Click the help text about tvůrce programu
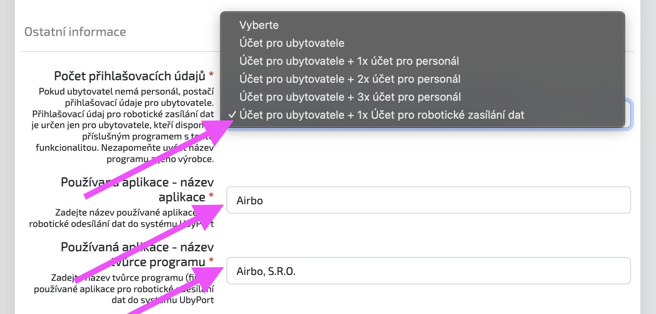The width and height of the screenshot is (656, 314). click(124, 289)
